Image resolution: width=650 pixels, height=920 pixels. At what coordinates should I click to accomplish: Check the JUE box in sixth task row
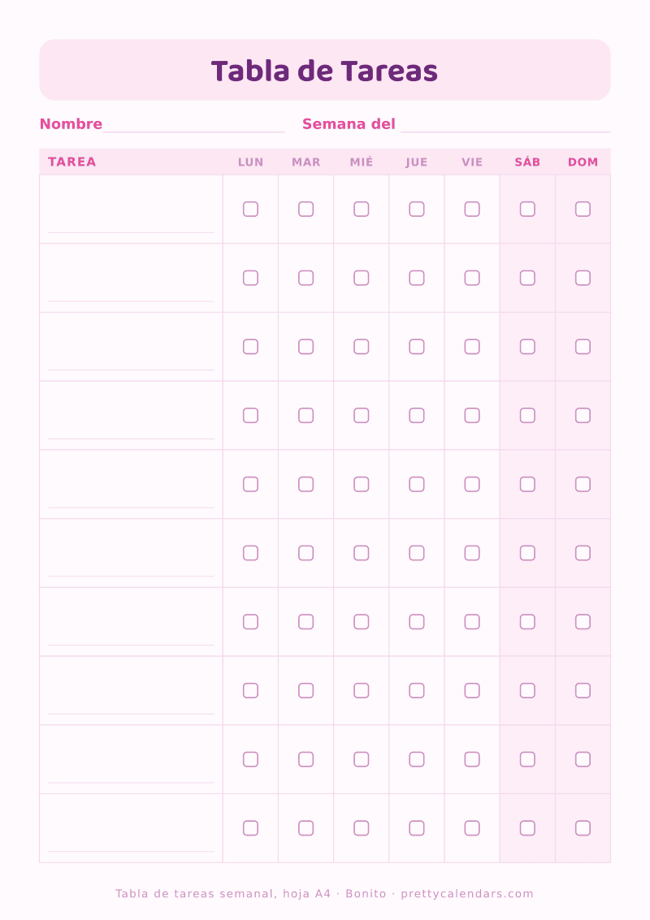(417, 553)
